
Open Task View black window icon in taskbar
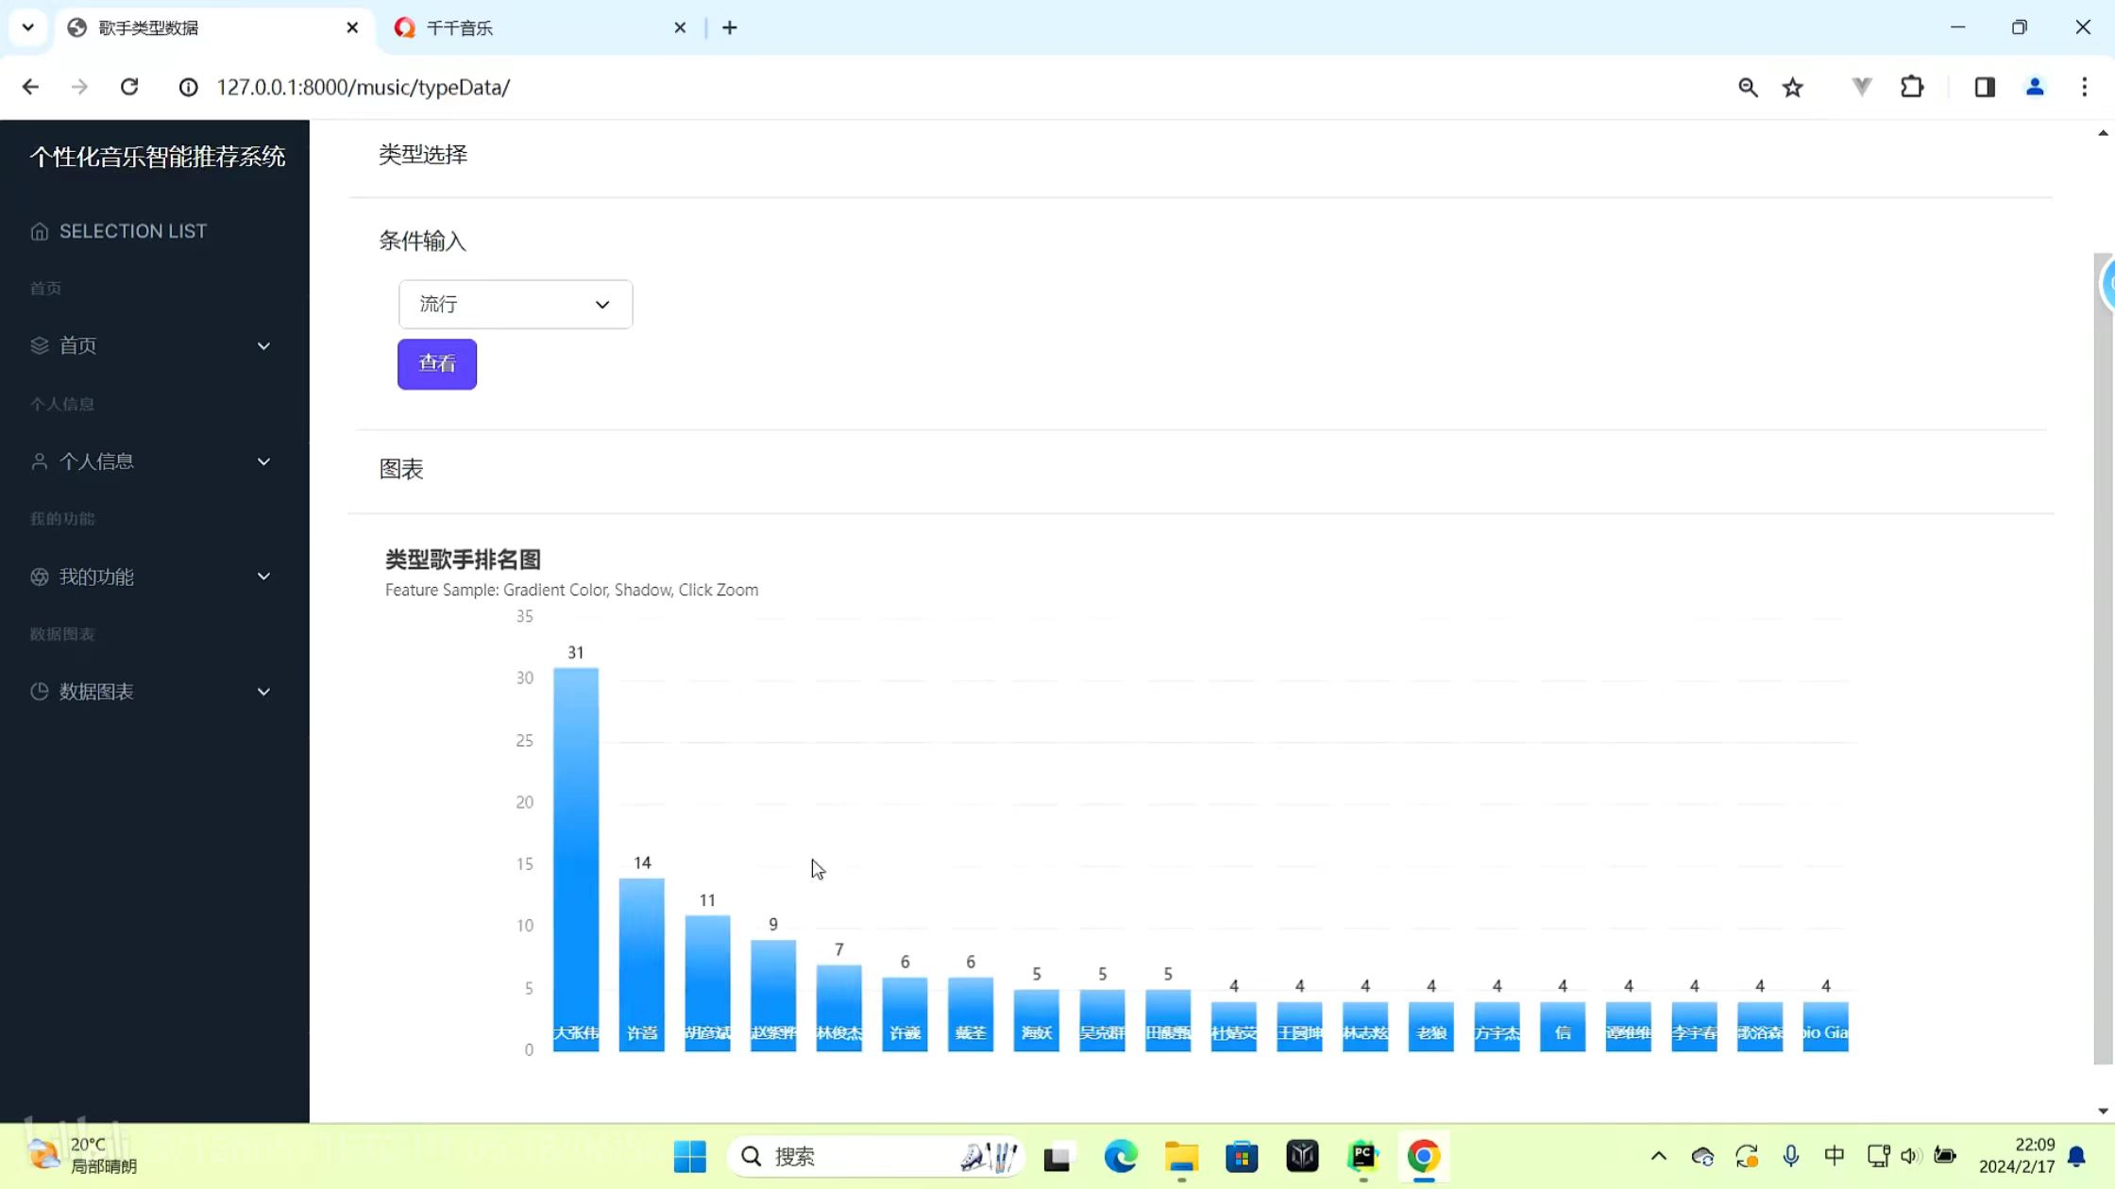click(1057, 1157)
